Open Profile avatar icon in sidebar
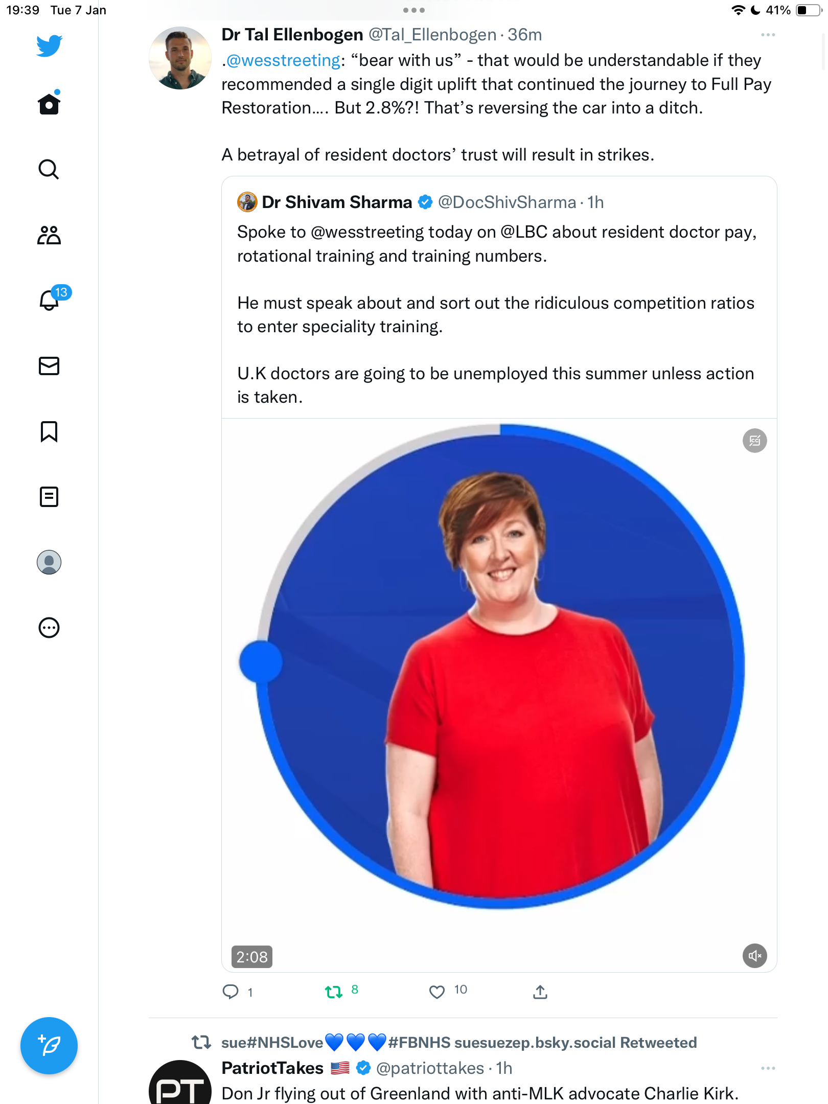 tap(49, 562)
